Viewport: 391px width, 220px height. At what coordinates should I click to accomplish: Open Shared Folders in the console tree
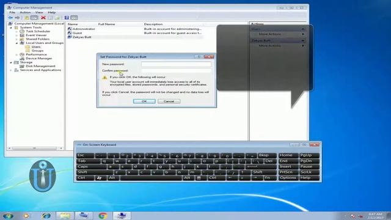click(38, 39)
